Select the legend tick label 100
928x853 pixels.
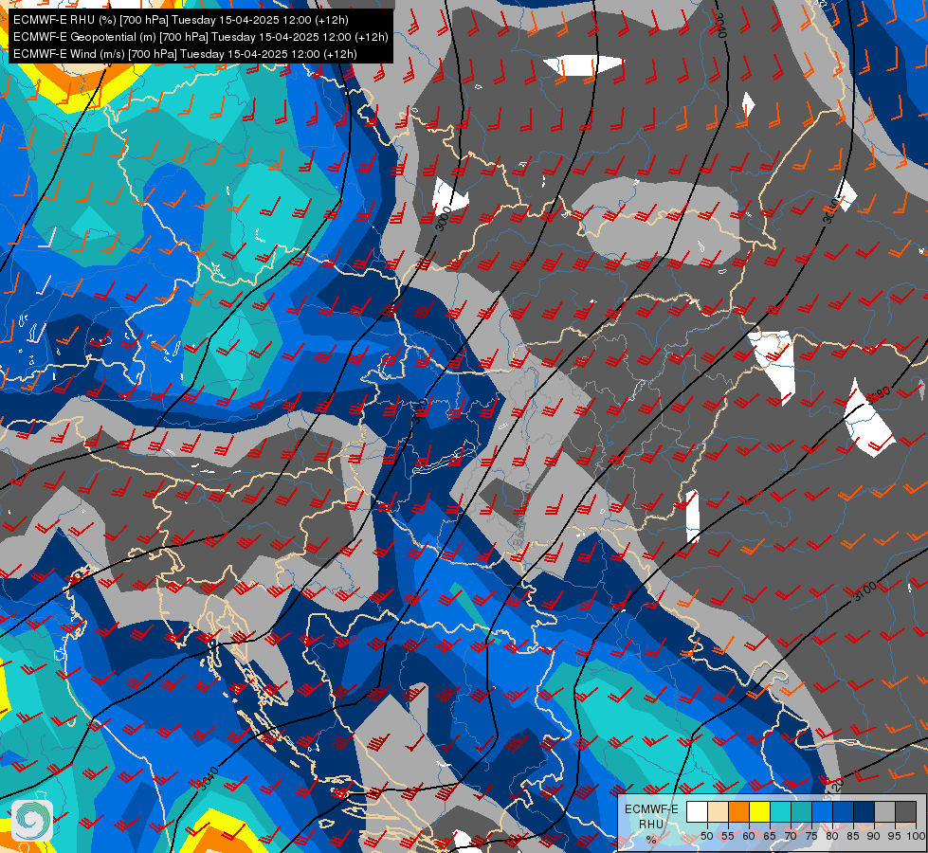click(x=916, y=836)
